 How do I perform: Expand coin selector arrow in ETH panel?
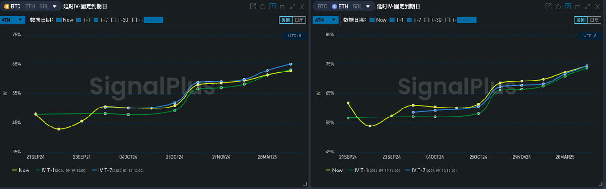(x=368, y=7)
